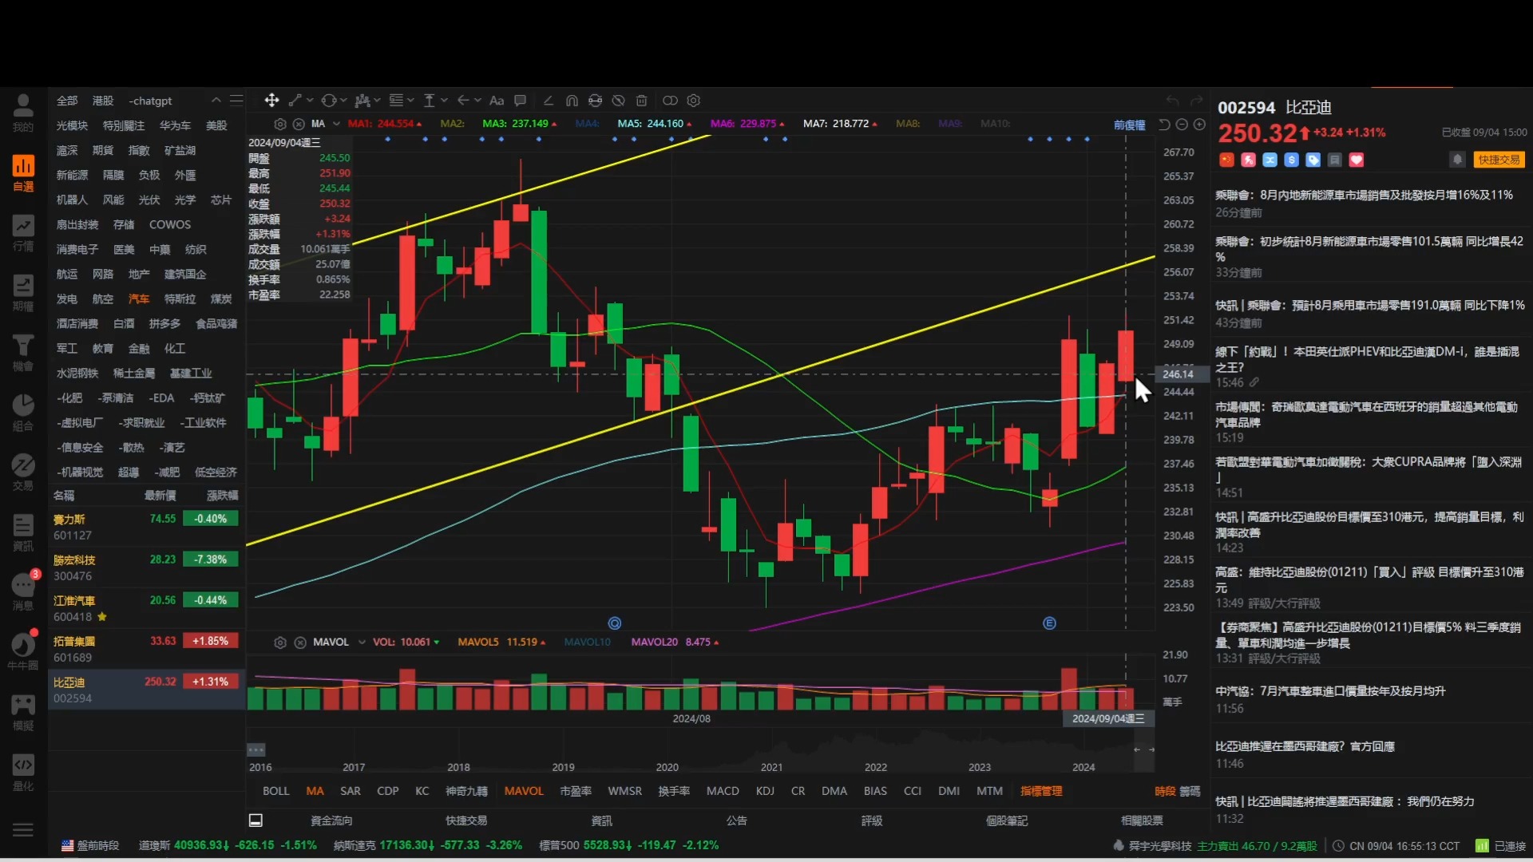Toggle MAVOL20 volume average visibility
1533x862 pixels.
point(675,643)
